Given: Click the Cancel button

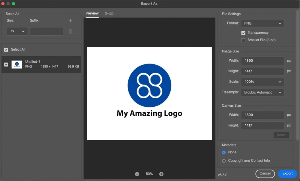Looking at the screenshot, I should [265, 174].
